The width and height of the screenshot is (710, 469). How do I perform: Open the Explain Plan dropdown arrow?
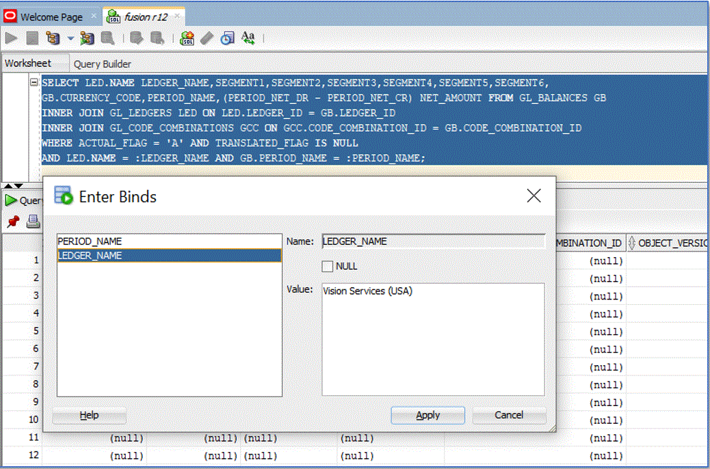click(x=70, y=39)
